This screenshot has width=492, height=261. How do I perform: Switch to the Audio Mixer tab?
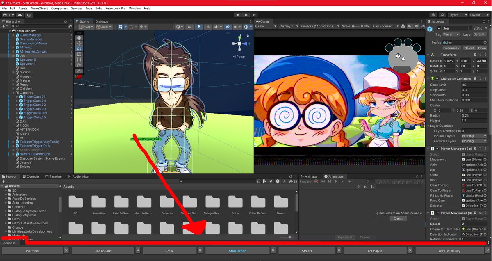(x=79, y=176)
